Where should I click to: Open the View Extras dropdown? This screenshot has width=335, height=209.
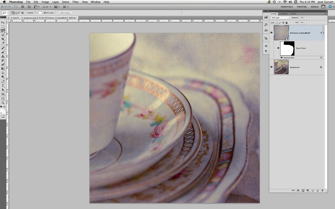pos(37,7)
